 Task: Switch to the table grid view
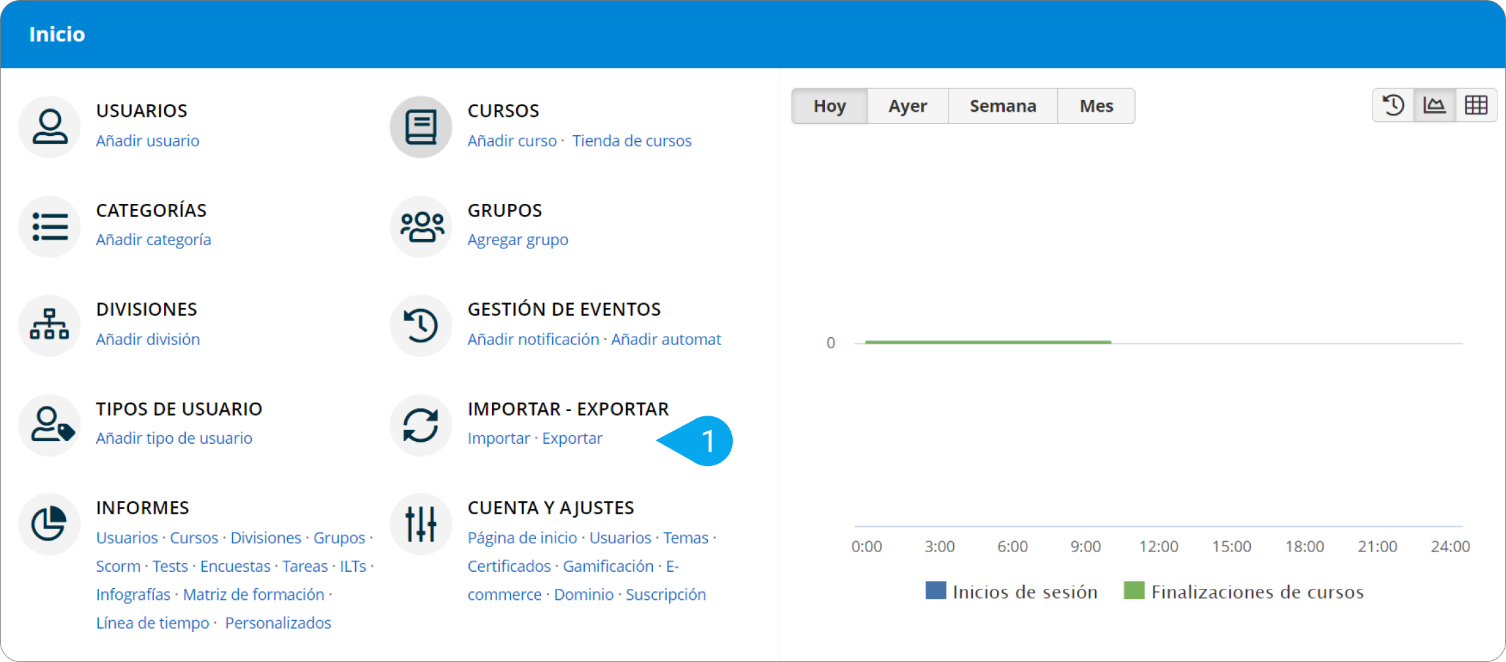[1476, 105]
